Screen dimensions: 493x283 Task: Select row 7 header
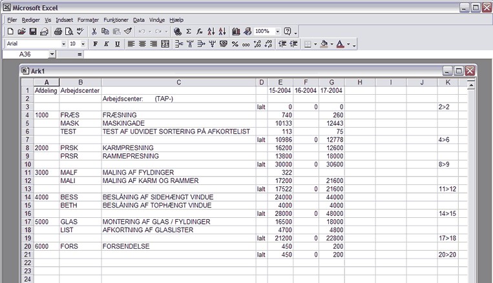(x=28, y=139)
